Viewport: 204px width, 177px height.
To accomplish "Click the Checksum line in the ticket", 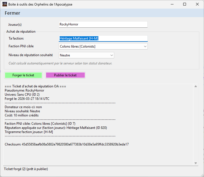I will [67, 144].
